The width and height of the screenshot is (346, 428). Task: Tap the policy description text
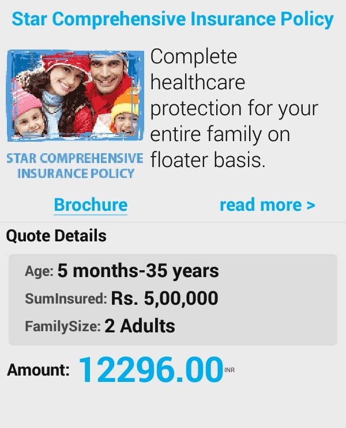tap(234, 108)
